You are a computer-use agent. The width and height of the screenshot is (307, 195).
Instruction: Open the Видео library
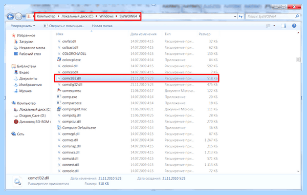(21, 72)
